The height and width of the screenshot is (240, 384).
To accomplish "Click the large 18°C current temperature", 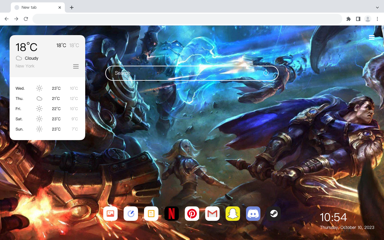I will 26,47.
